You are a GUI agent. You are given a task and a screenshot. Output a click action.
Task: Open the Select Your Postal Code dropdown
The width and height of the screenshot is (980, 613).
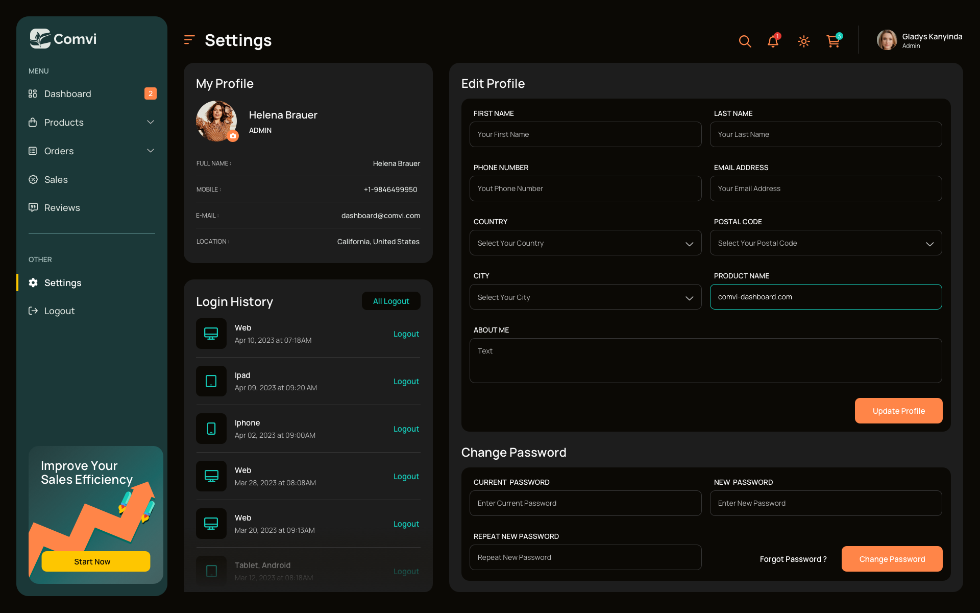point(825,243)
